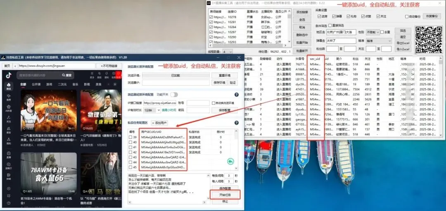
Task: Click the red 投稿 icon in Douyin header
Action: (x=119, y=75)
